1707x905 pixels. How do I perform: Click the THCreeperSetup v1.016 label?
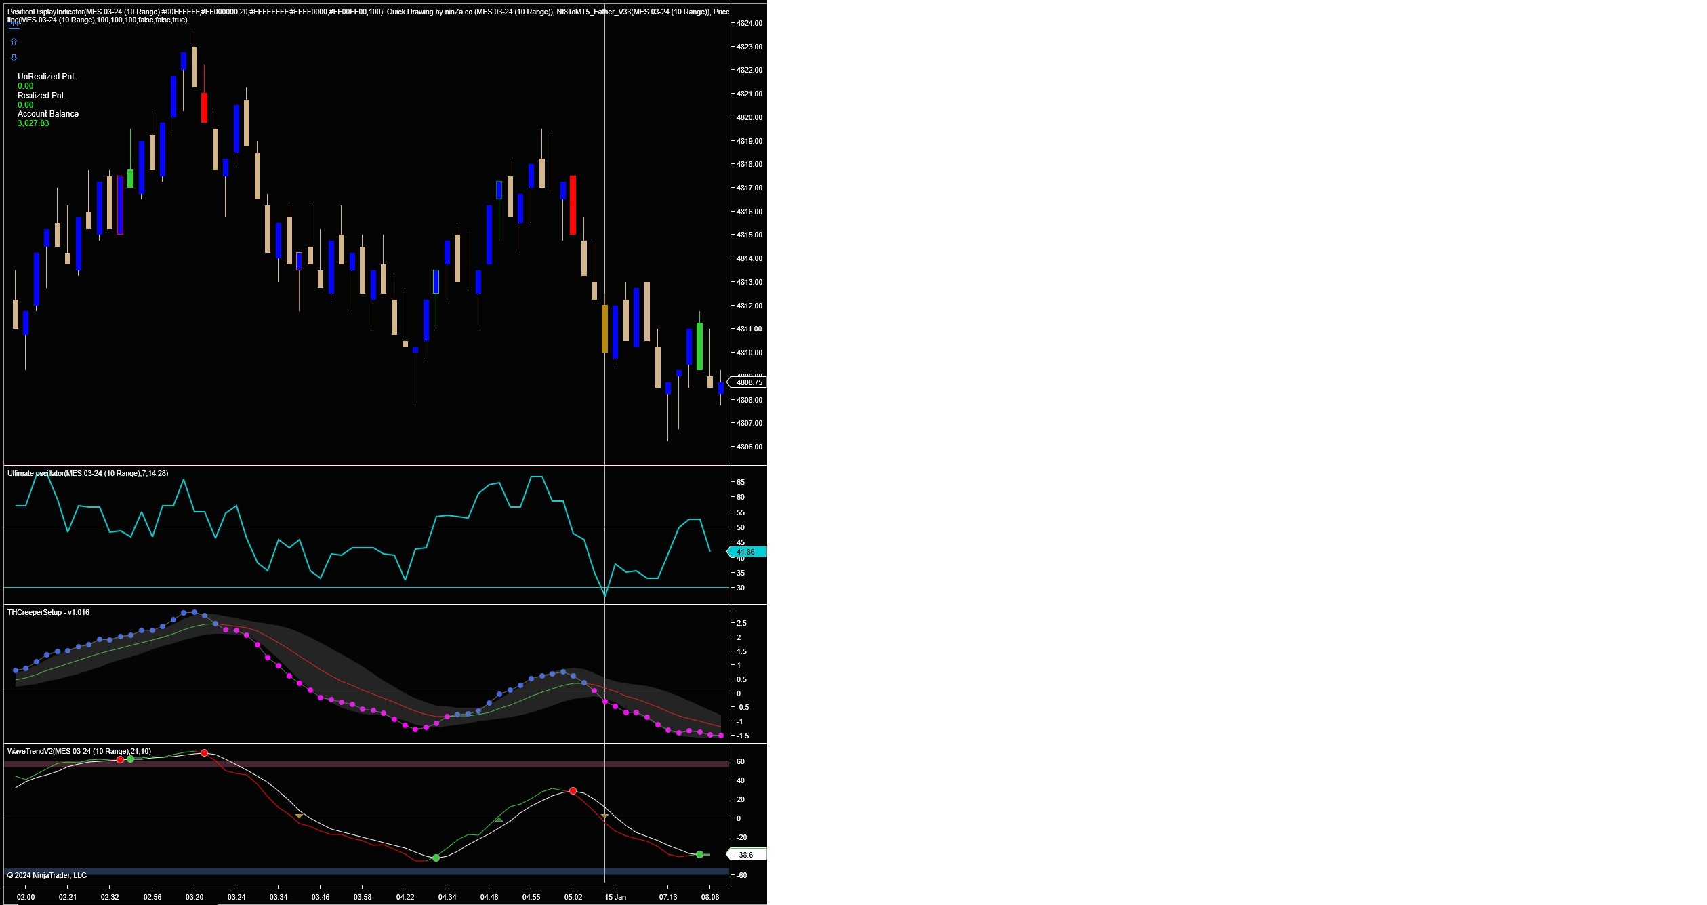click(x=48, y=612)
